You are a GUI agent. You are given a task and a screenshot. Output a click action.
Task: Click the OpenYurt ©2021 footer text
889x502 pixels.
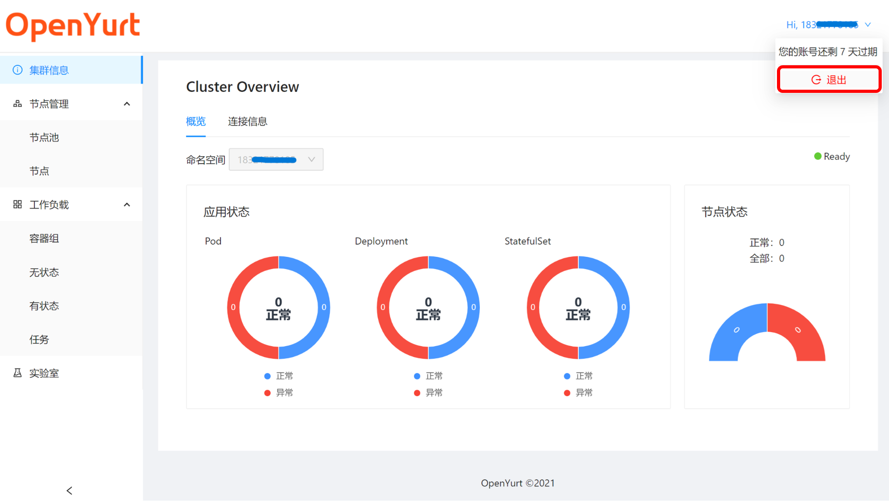pos(518,483)
